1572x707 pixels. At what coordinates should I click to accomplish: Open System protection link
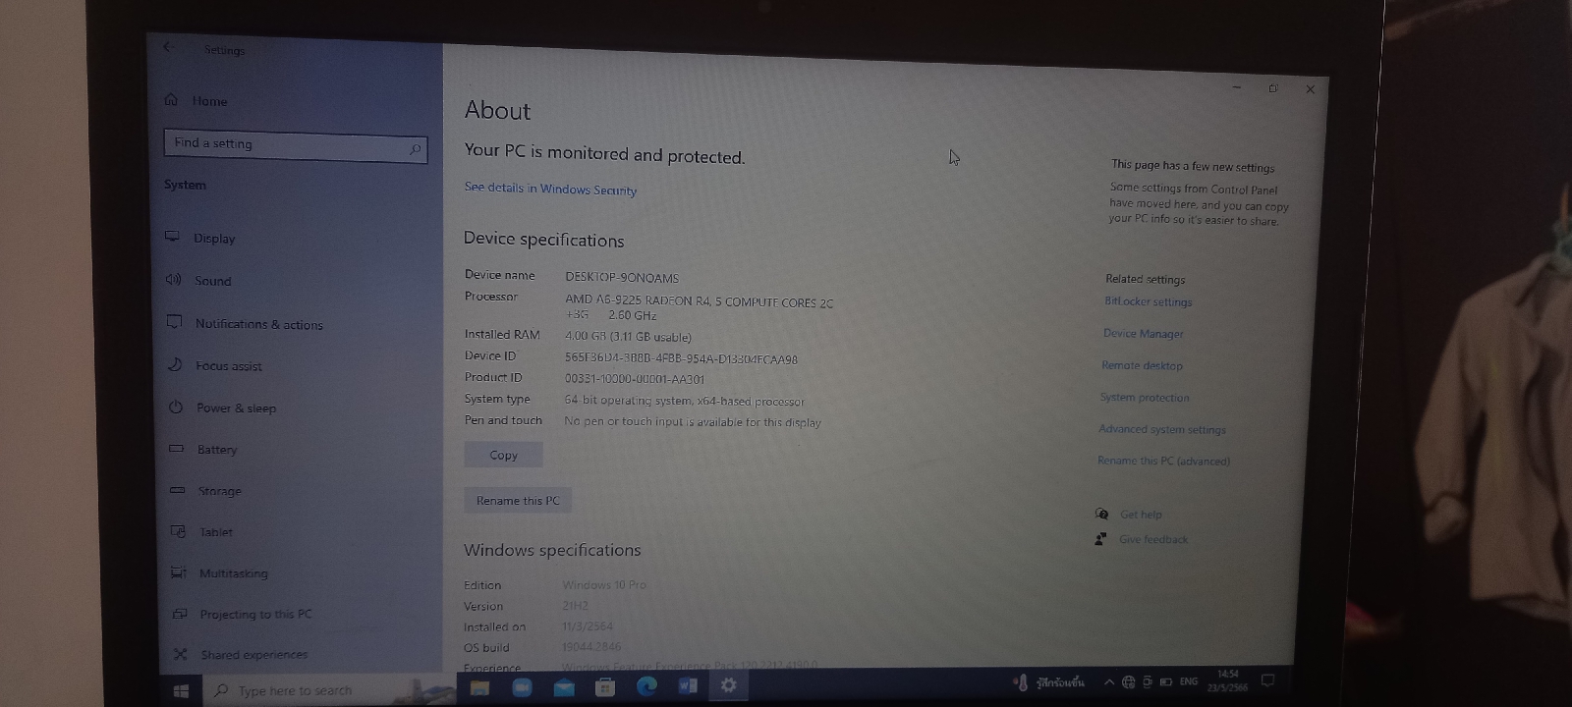[1145, 397]
